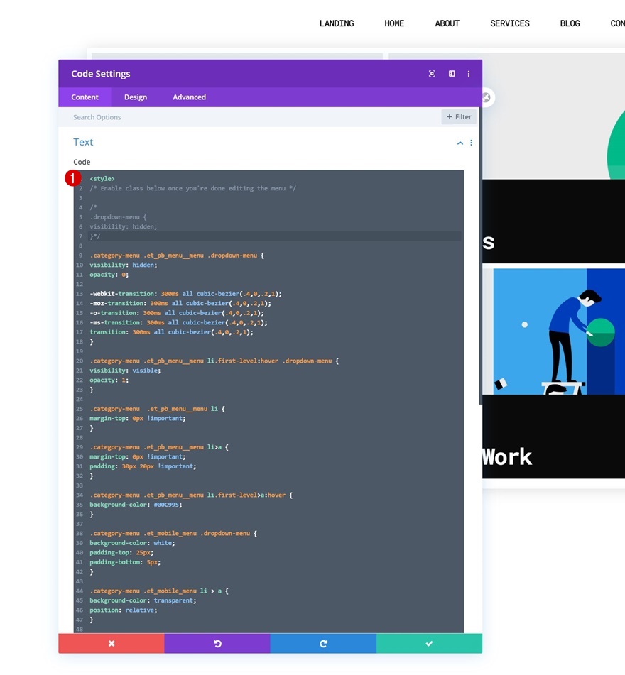
Task: Switch to the Design tab
Action: tap(136, 97)
